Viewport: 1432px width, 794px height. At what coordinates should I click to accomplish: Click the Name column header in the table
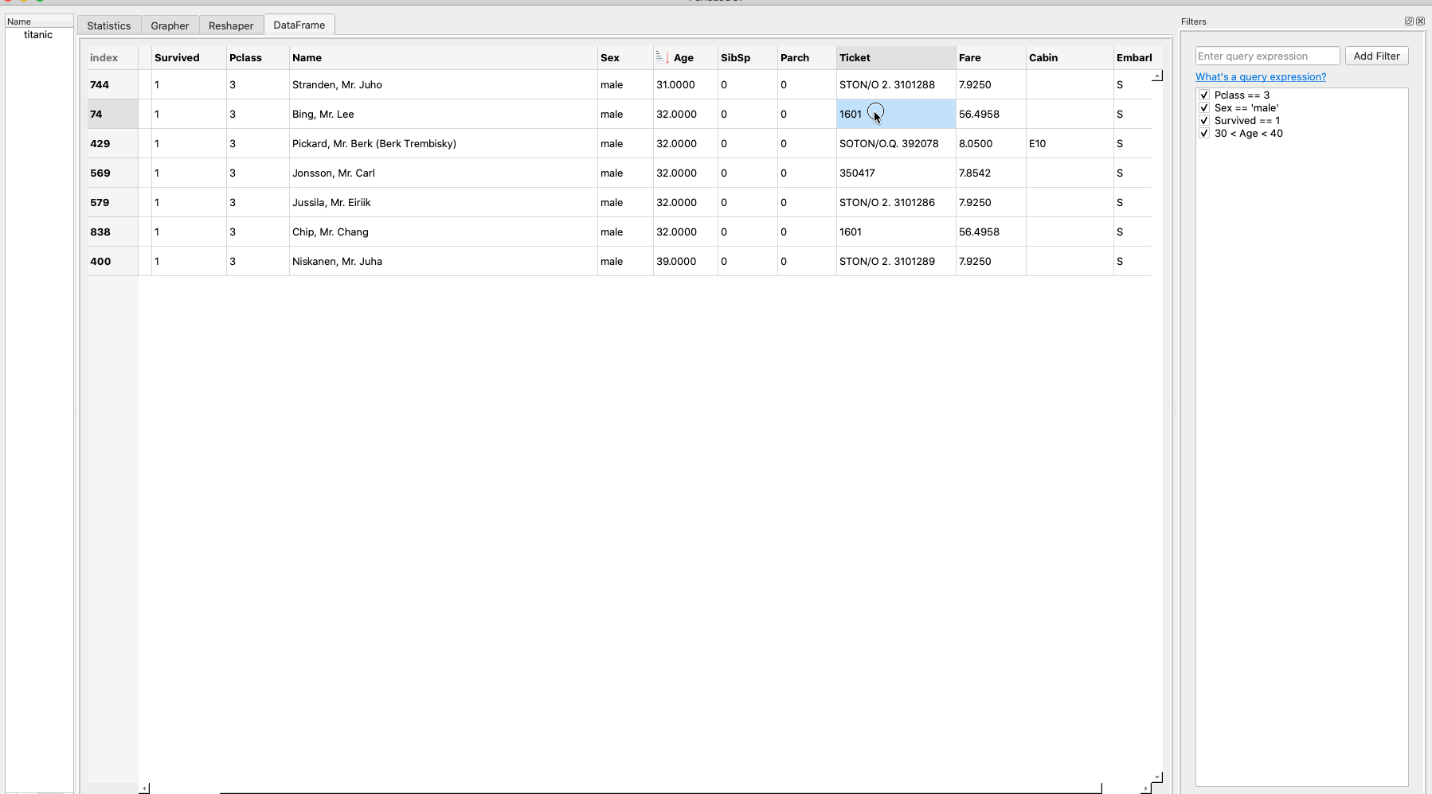(x=444, y=57)
